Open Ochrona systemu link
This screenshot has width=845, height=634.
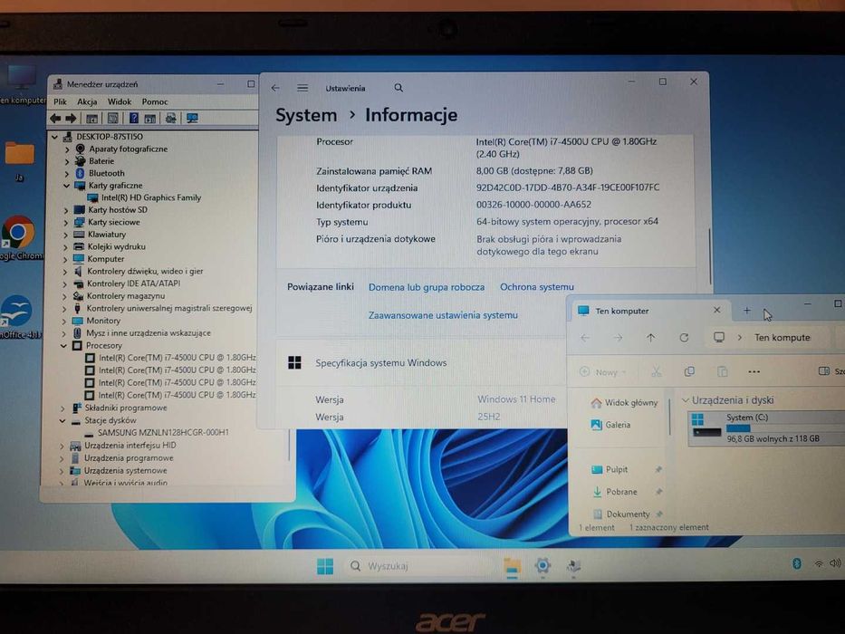[x=537, y=287]
